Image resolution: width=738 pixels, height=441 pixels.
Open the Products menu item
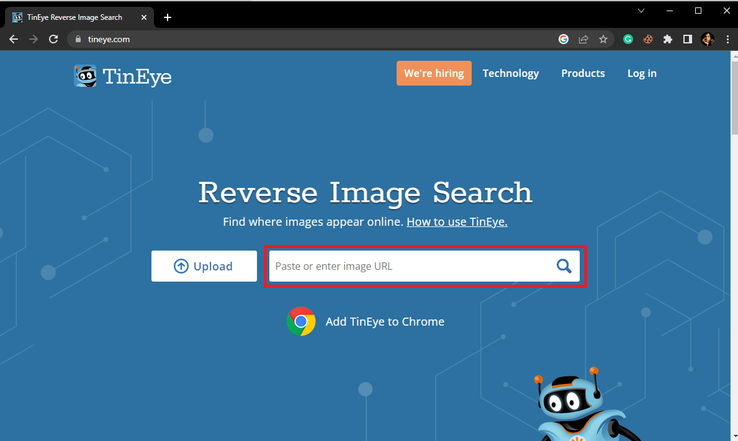pyautogui.click(x=583, y=73)
